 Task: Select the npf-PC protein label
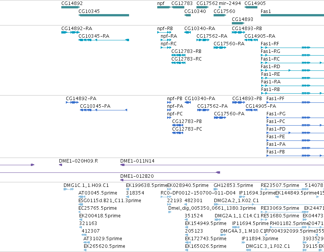pos(175,113)
